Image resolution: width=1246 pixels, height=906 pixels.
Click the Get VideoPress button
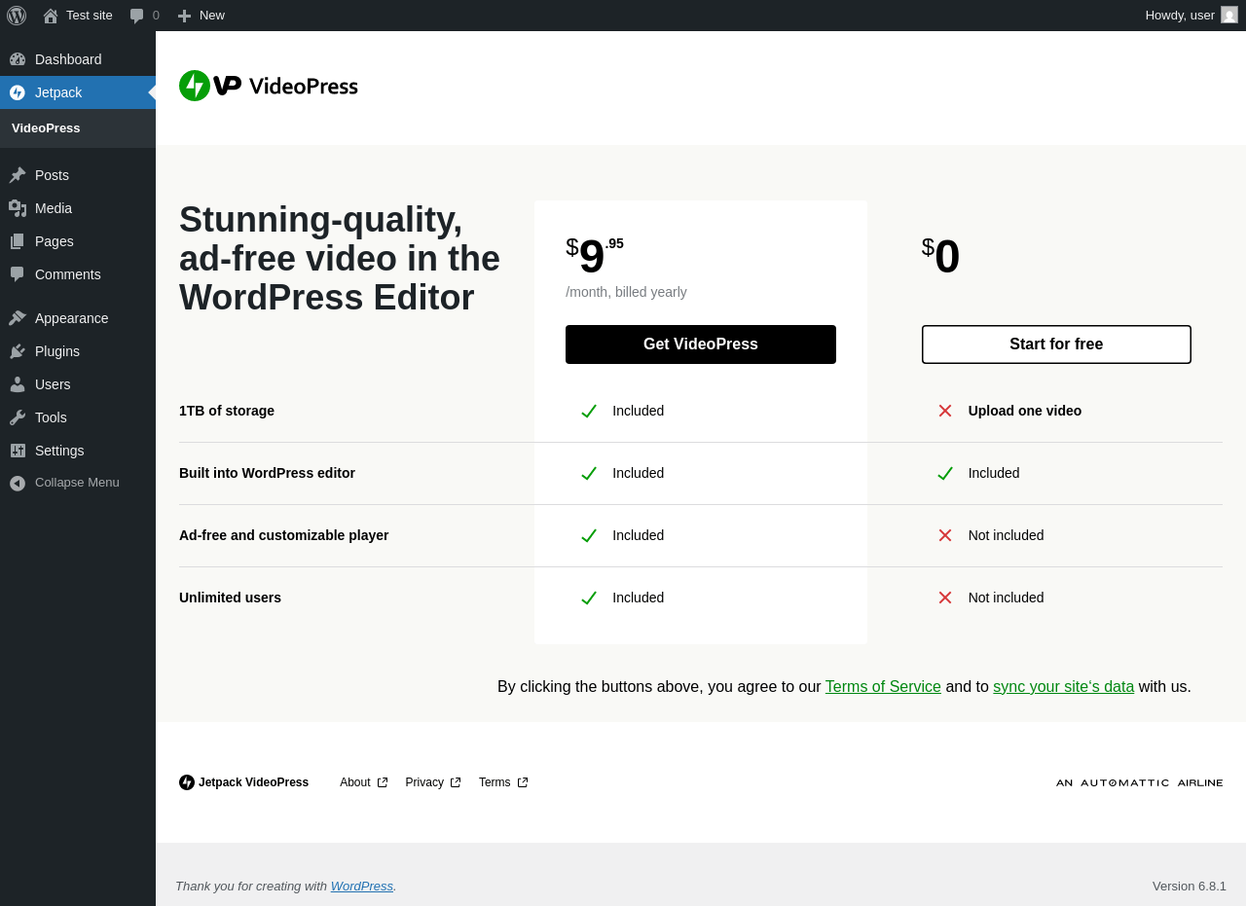tap(701, 344)
